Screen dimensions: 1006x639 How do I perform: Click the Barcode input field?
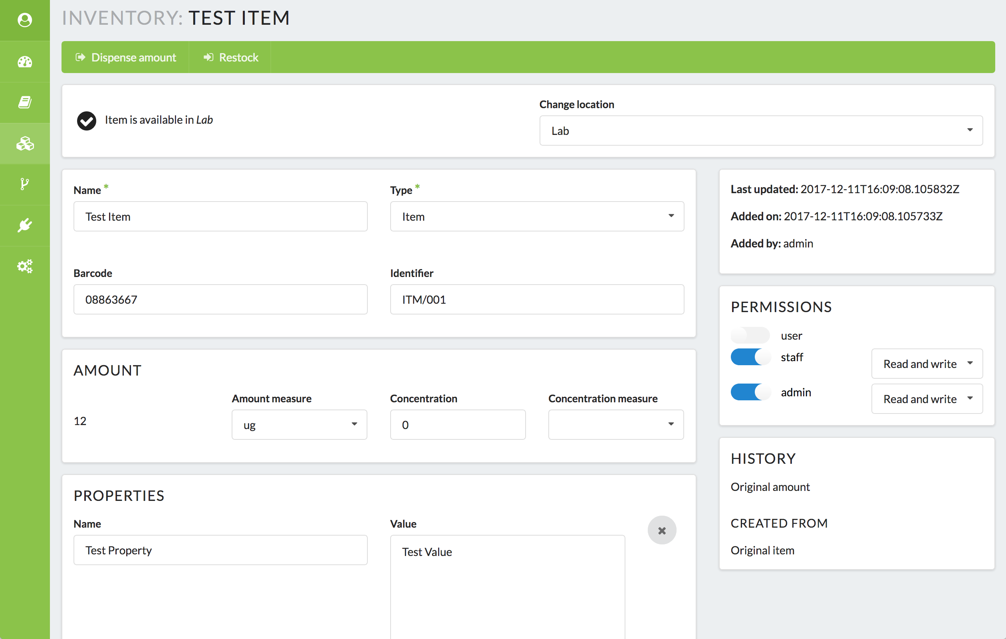[x=220, y=299]
